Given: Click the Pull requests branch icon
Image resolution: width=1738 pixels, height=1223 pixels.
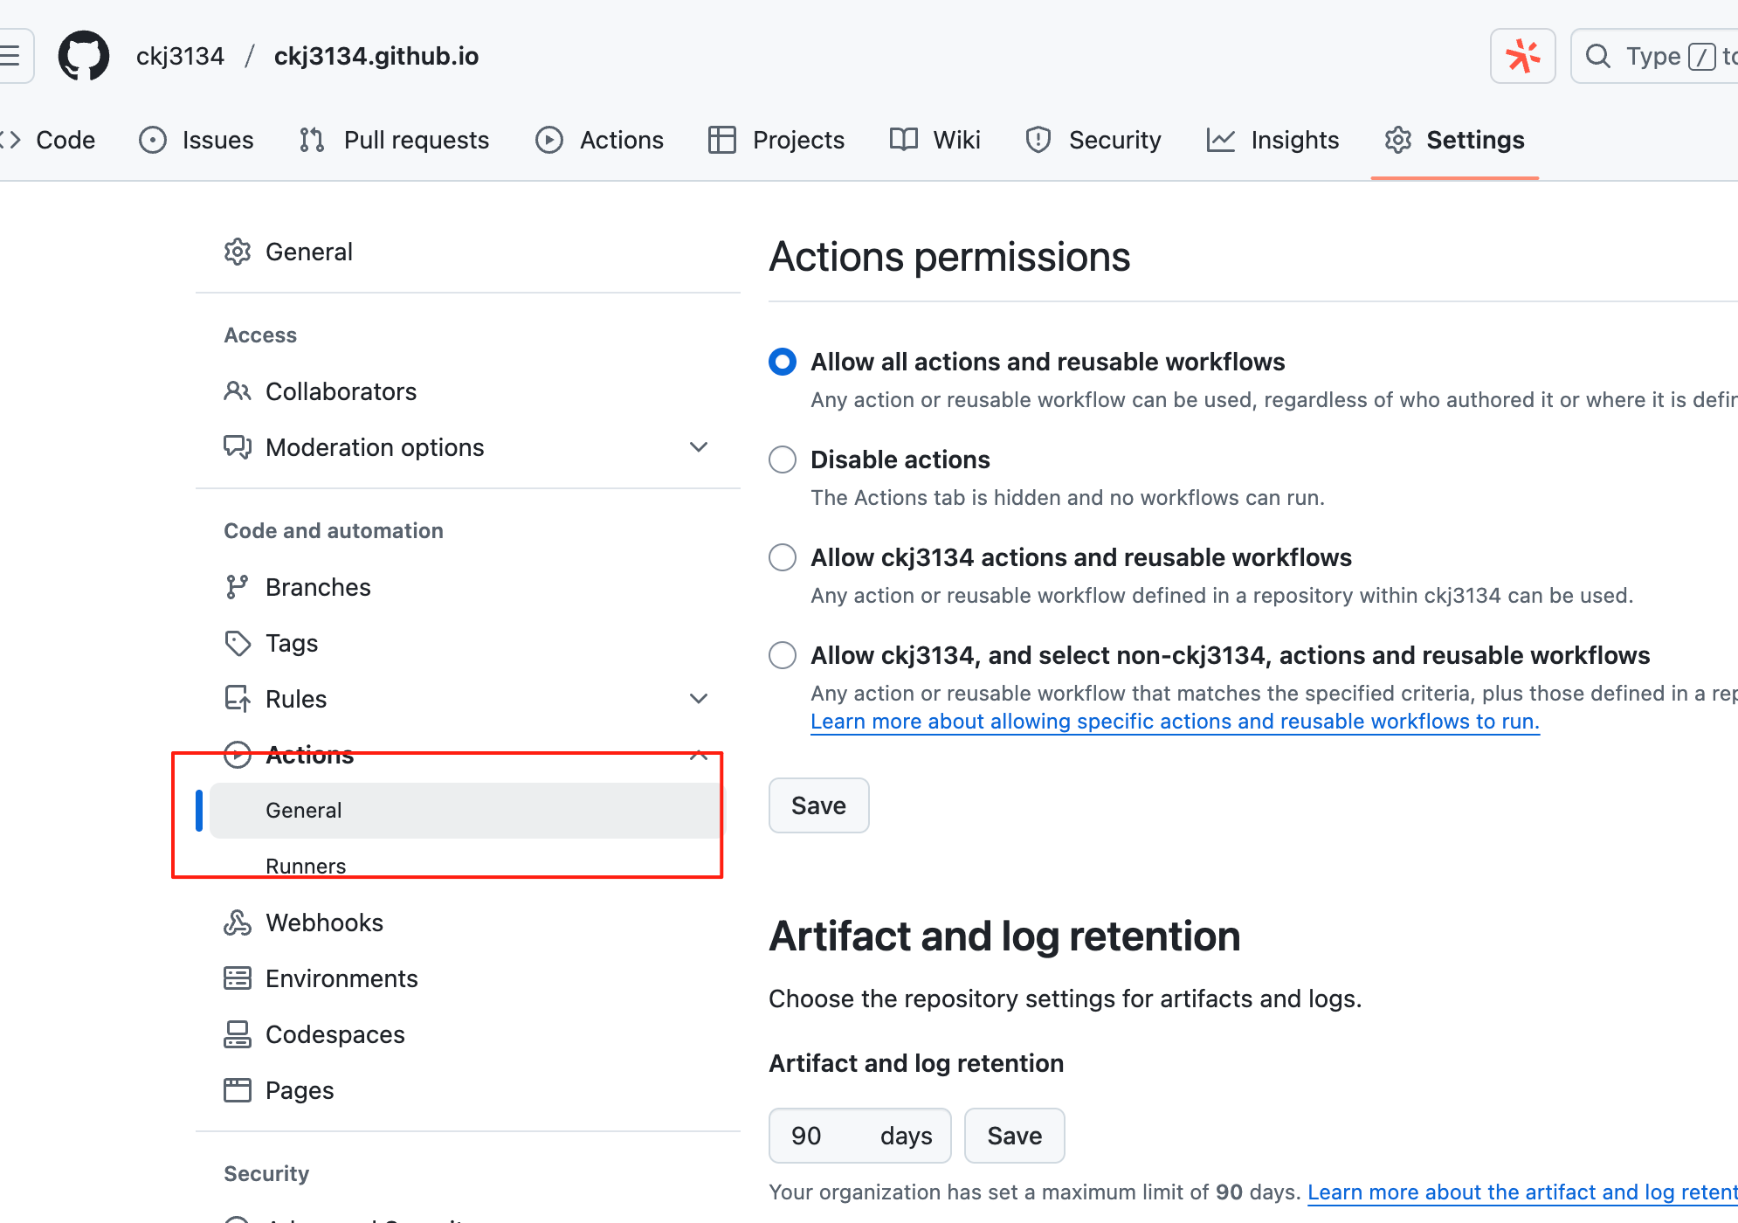Looking at the screenshot, I should tap(312, 140).
